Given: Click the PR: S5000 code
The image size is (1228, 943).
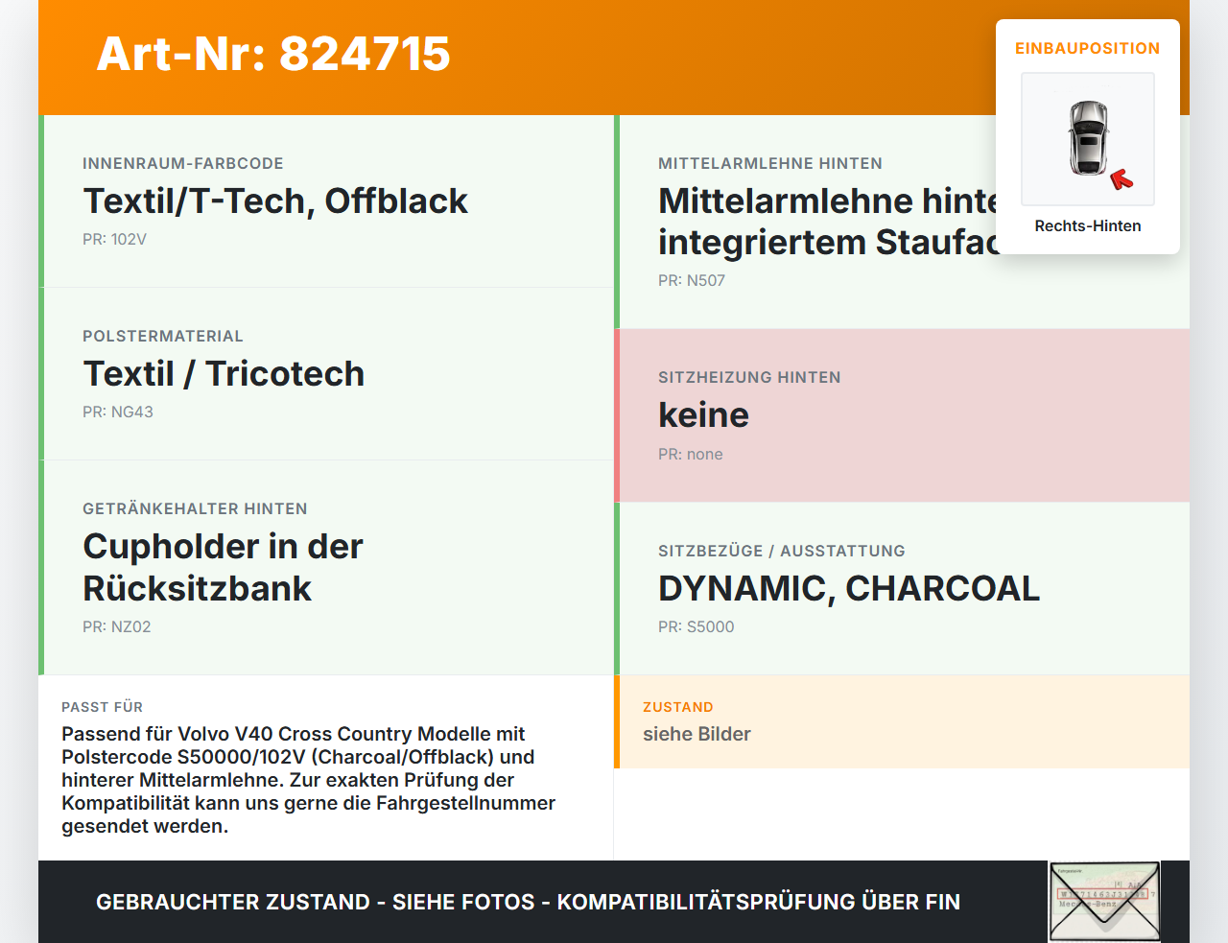Looking at the screenshot, I should tap(697, 626).
